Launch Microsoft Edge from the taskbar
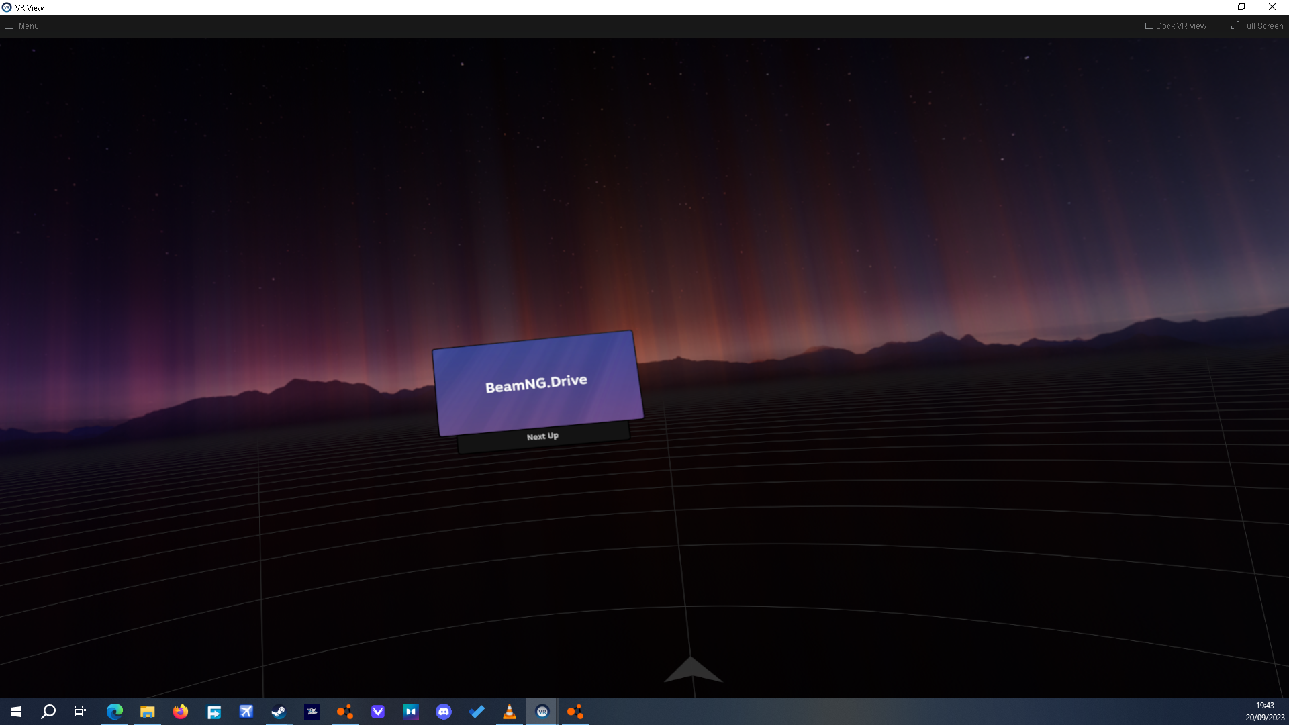 [x=115, y=712]
